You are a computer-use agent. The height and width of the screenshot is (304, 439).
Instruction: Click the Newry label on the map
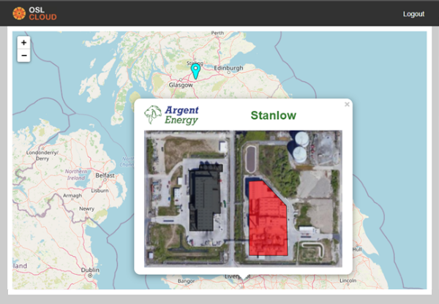[x=87, y=208]
